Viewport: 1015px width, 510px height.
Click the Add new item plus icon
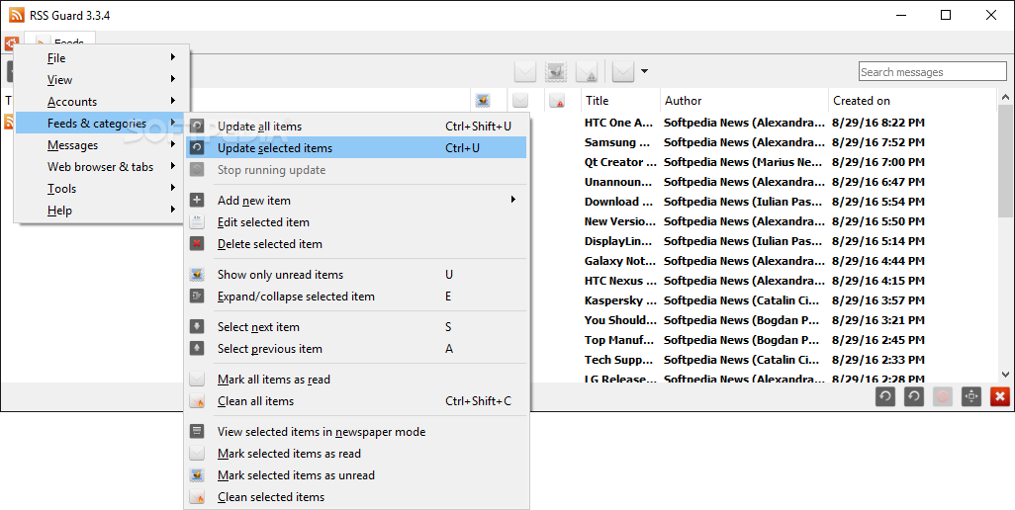click(x=197, y=200)
